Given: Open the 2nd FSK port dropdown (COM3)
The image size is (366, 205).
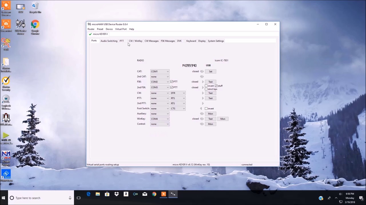Looking at the screenshot, I should coord(160,87).
